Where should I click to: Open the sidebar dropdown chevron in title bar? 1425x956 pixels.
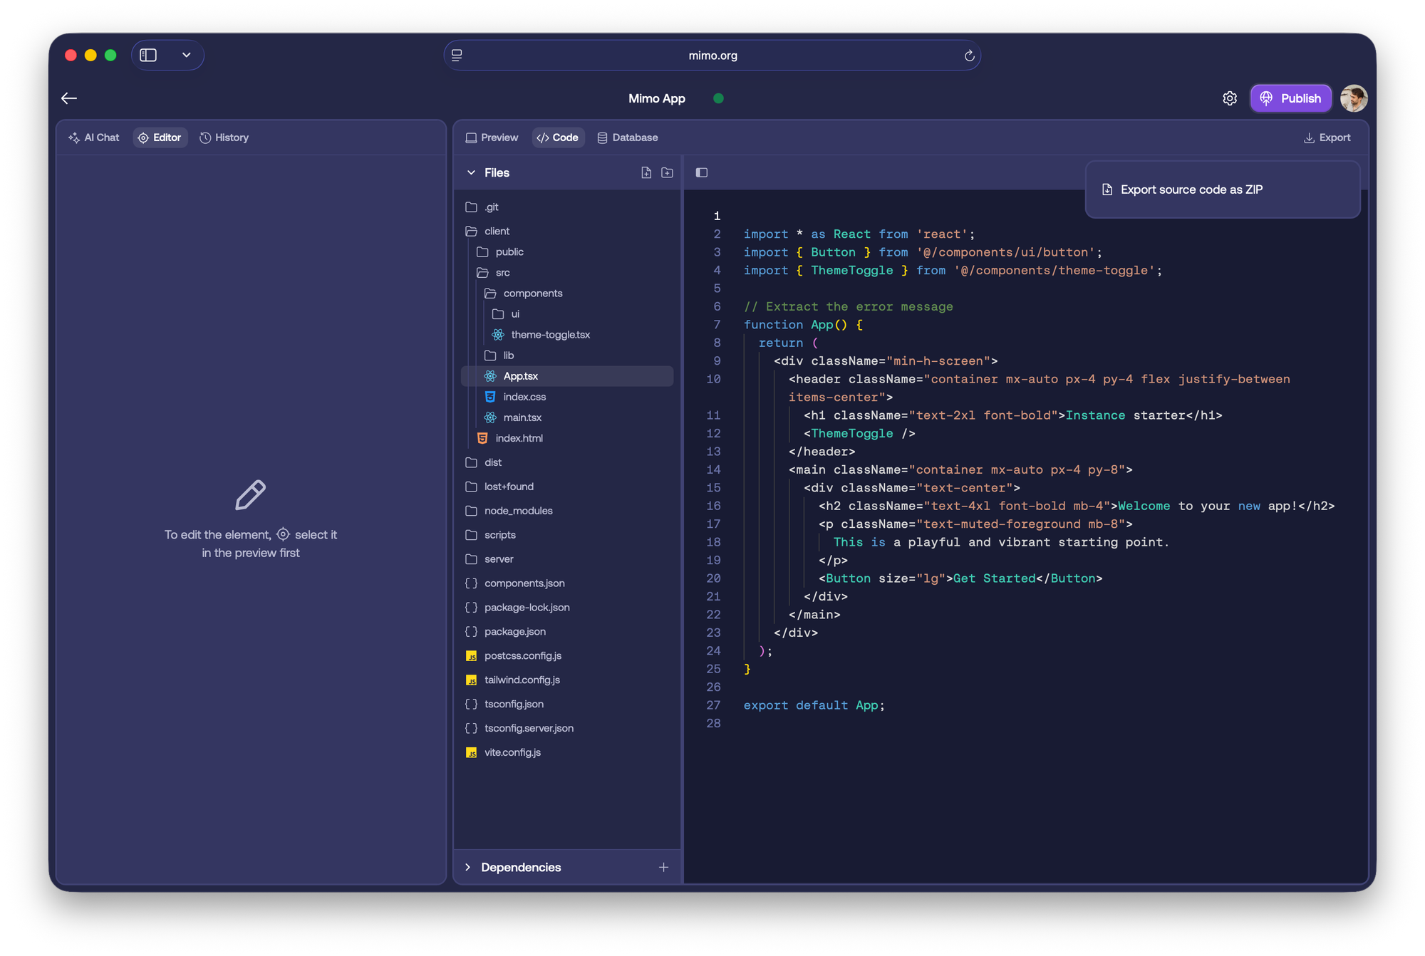[x=187, y=56]
